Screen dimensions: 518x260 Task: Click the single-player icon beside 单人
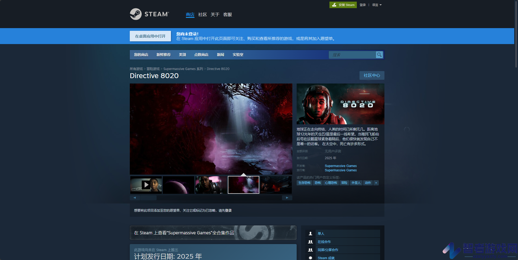pos(310,234)
